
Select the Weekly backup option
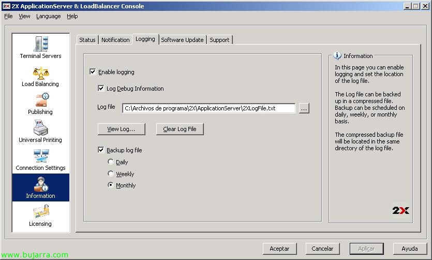tap(111, 174)
